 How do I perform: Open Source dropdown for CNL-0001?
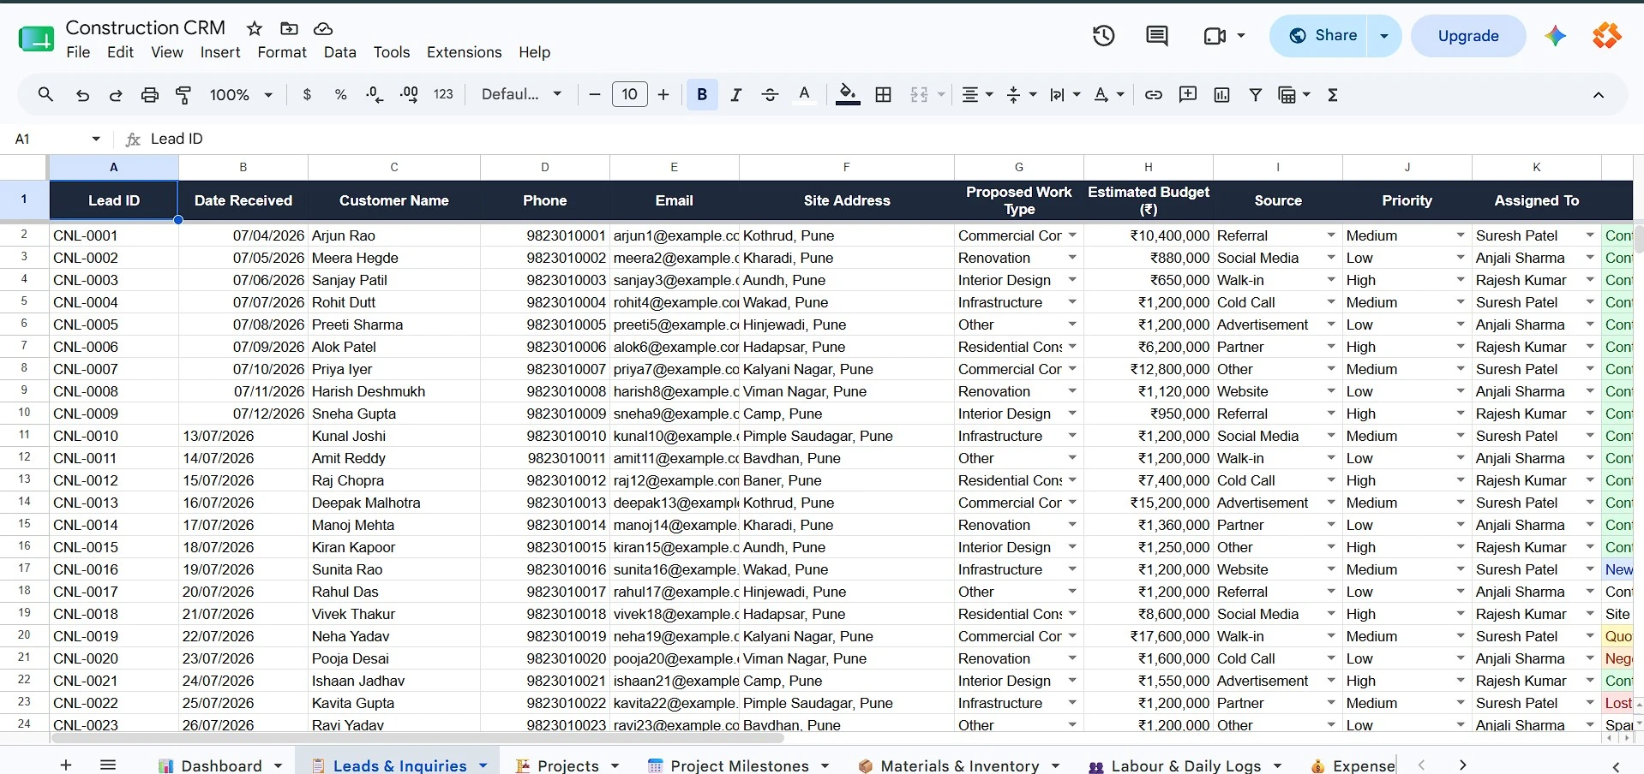pos(1330,235)
